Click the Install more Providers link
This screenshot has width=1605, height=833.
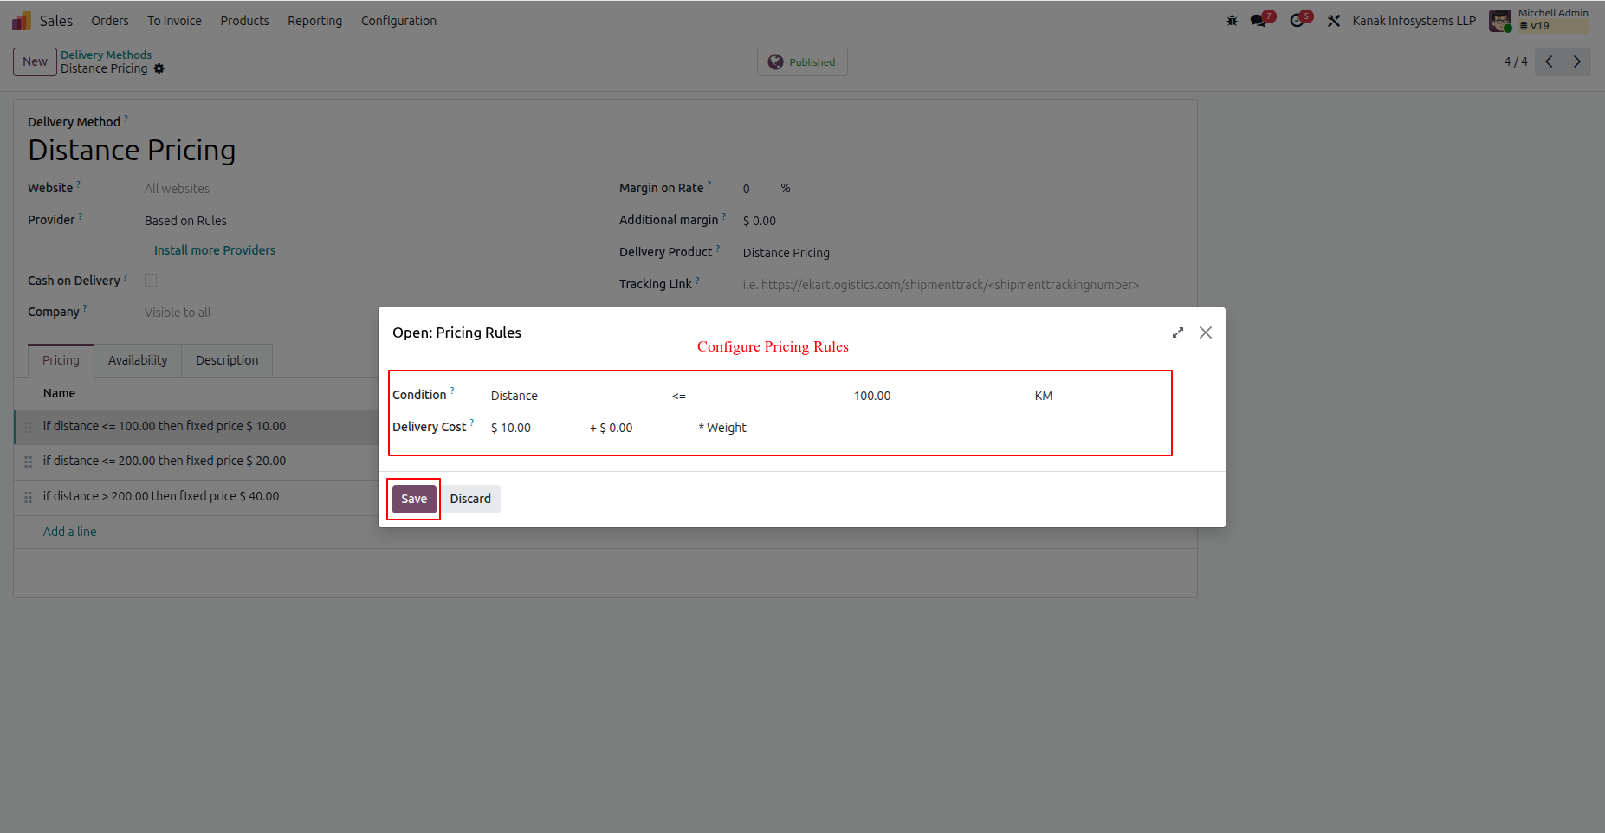214,249
